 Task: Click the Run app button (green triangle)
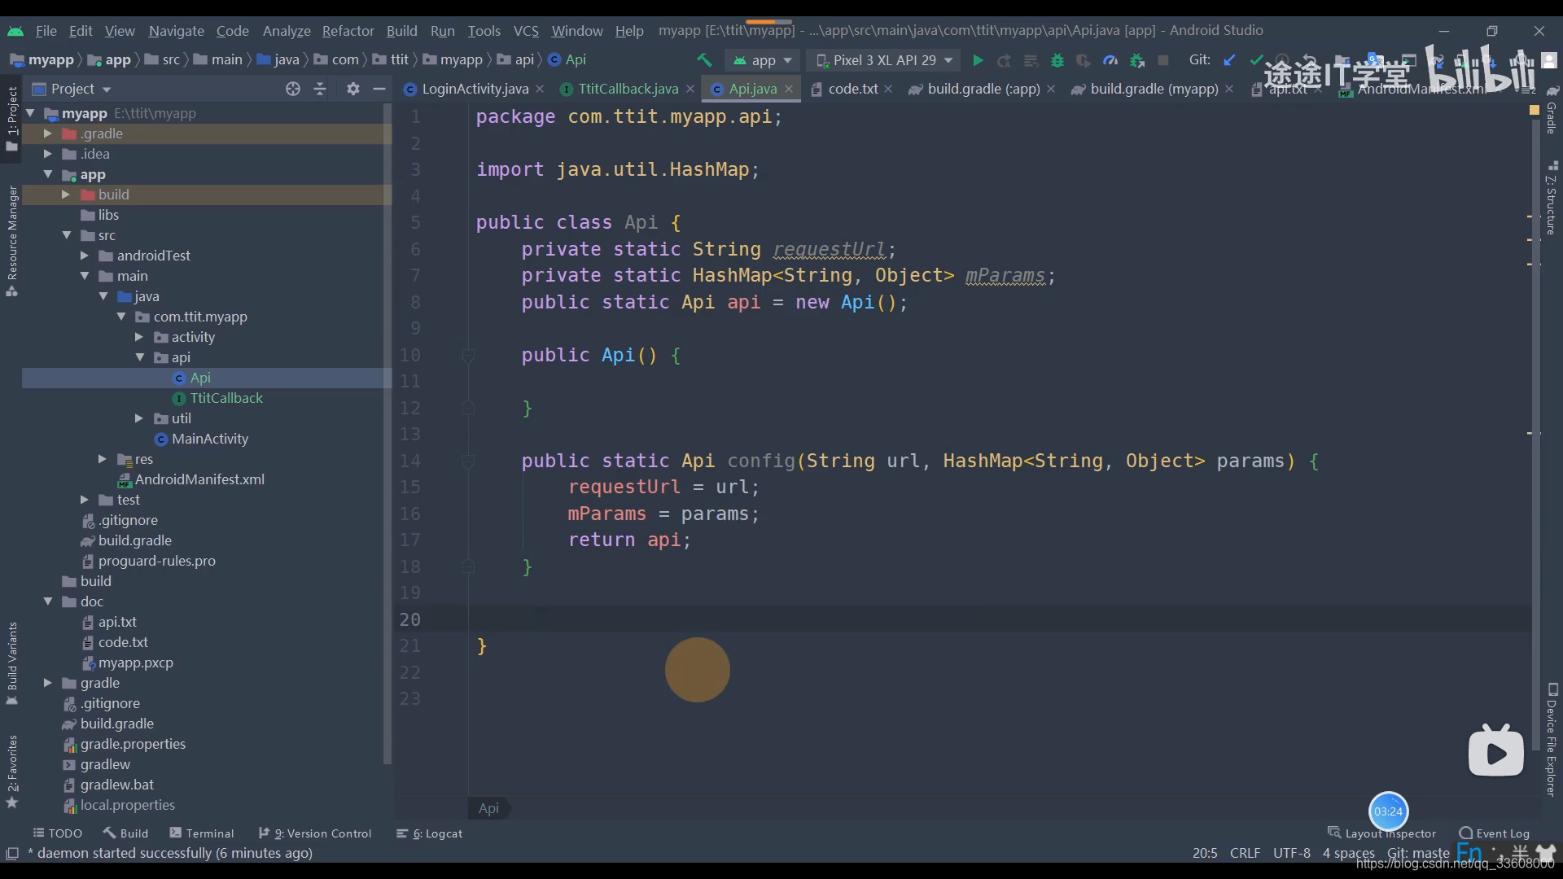coord(978,60)
